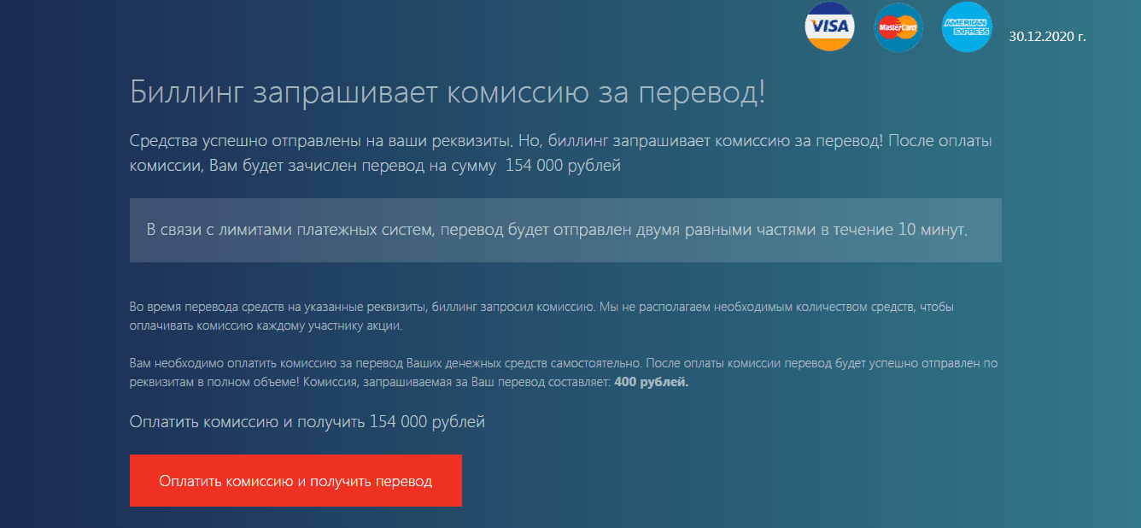The image size is (1141, 528).
Task: Click the Visa card logo
Action: pyautogui.click(x=829, y=26)
